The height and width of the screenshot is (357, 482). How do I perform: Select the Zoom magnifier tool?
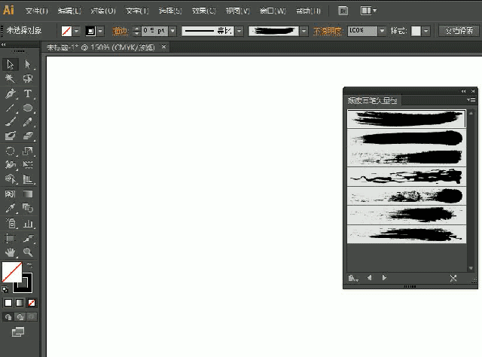point(28,252)
